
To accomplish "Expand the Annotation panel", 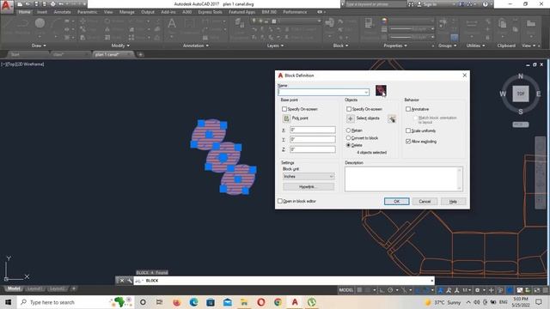I will pos(196,45).
